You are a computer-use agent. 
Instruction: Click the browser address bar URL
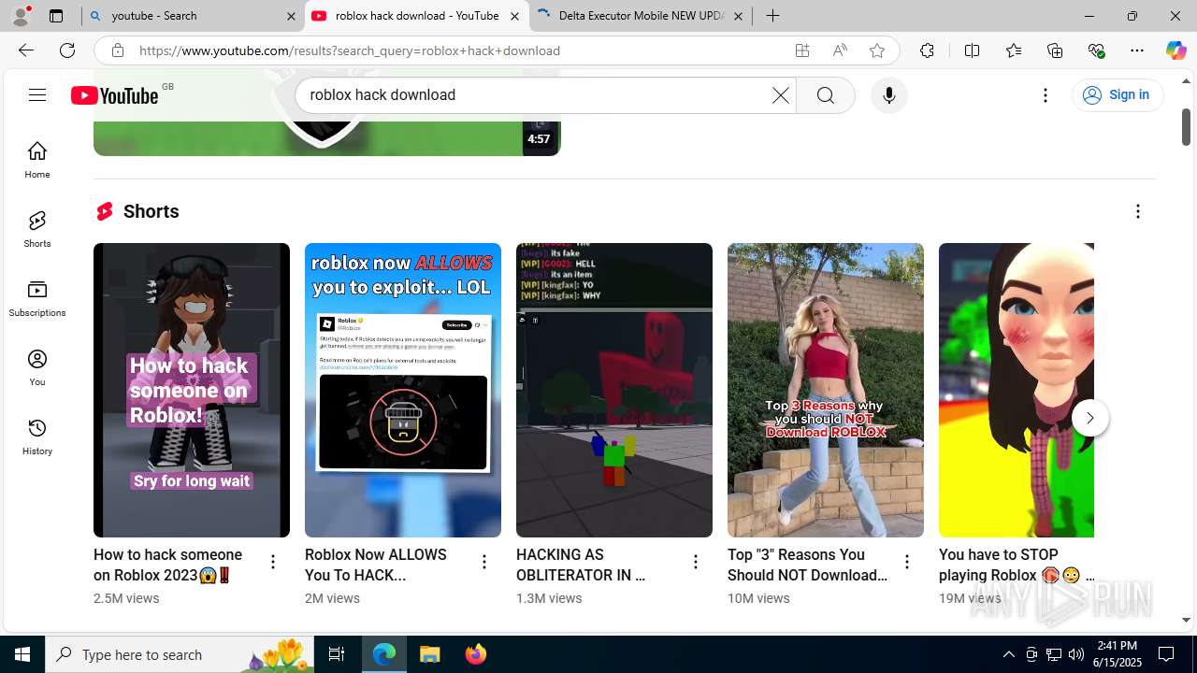pos(350,50)
